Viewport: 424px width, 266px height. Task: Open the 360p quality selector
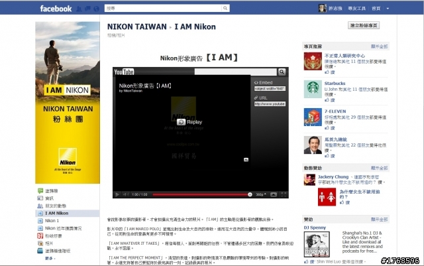click(261, 194)
